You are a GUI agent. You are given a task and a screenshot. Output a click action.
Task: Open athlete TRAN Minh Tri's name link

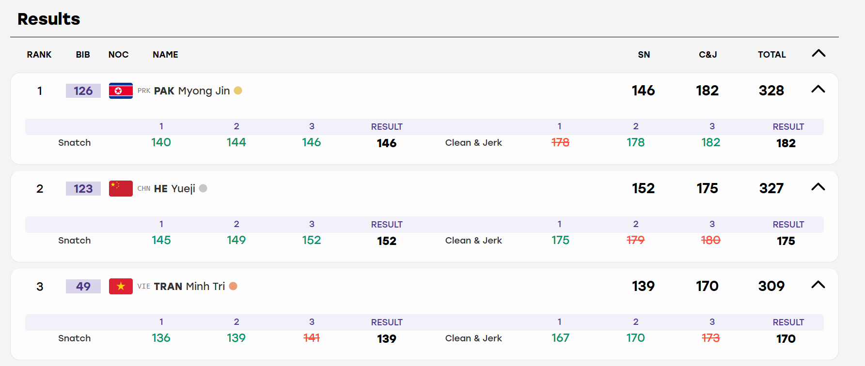click(189, 287)
